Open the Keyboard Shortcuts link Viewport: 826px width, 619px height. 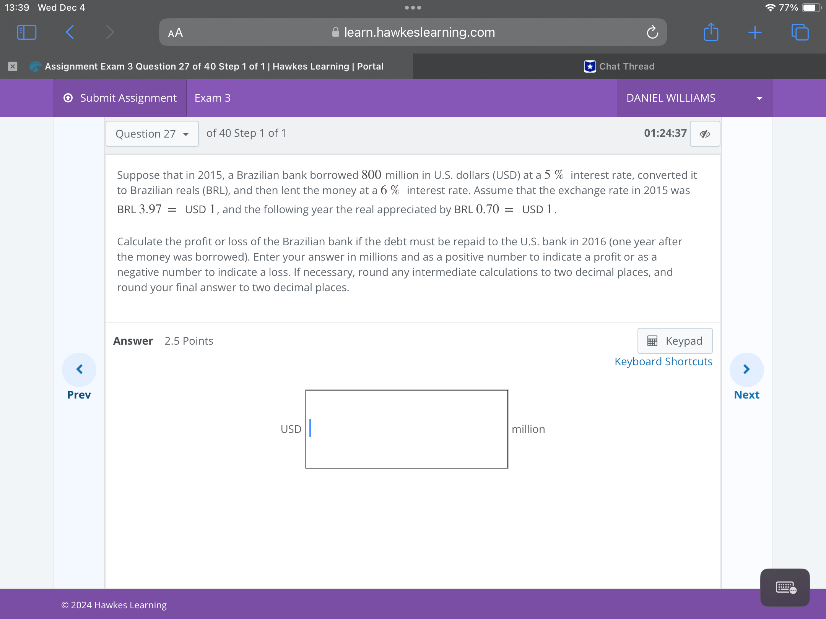pos(663,361)
